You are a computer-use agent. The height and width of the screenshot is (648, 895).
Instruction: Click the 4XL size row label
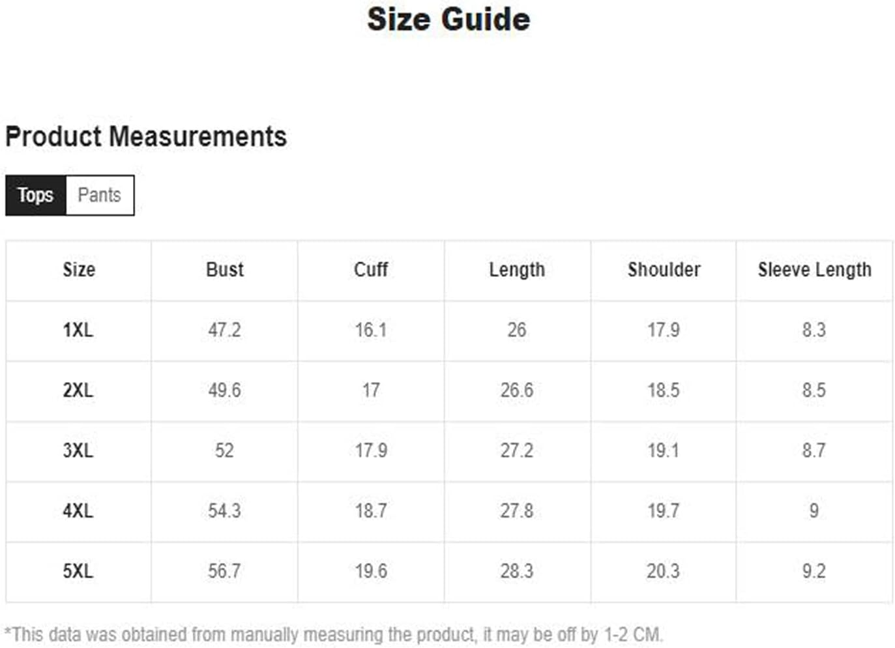coord(78,510)
